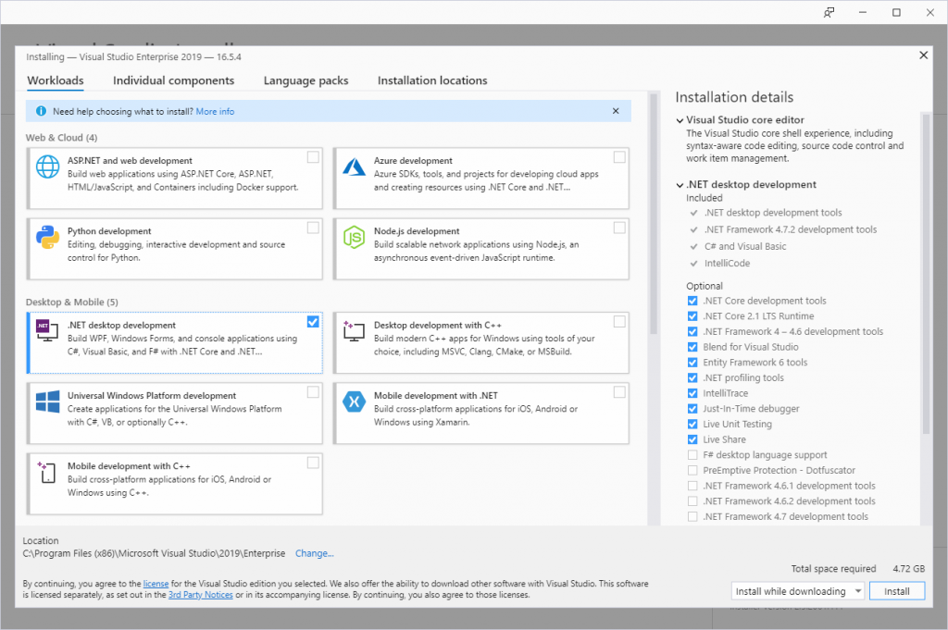Click Change... location link

pyautogui.click(x=315, y=553)
